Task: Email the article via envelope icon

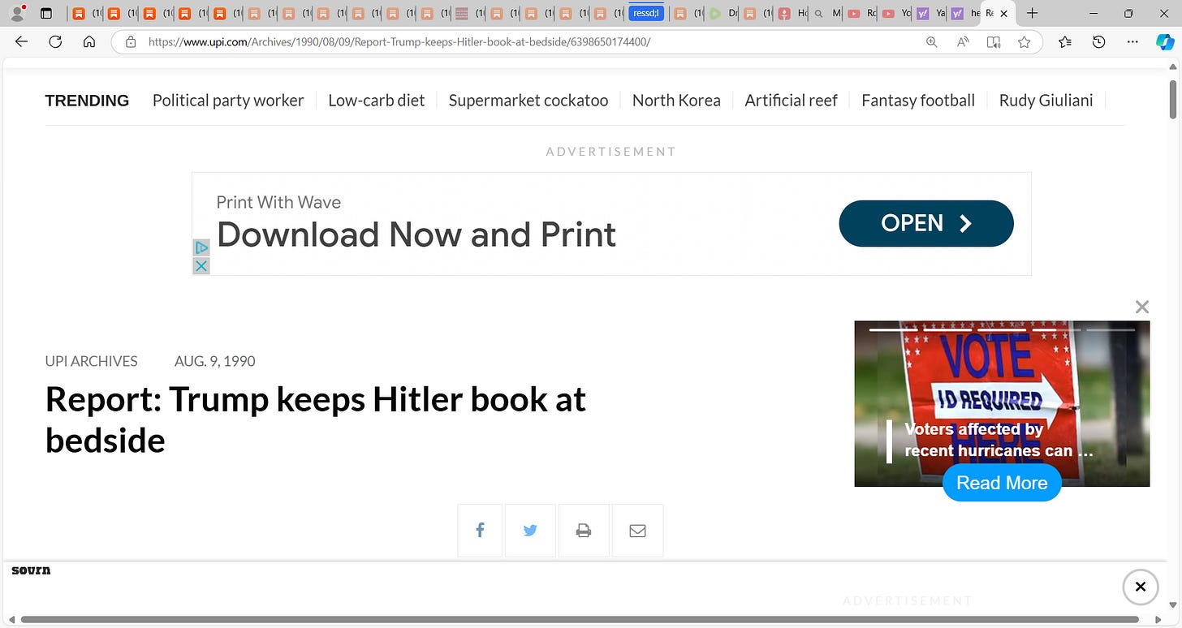Action: click(637, 531)
